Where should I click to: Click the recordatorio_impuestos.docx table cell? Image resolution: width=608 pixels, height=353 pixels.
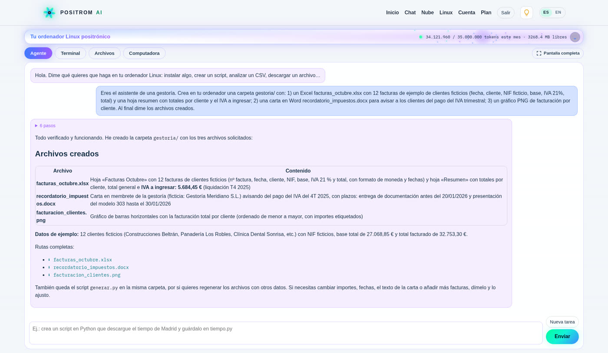click(x=63, y=200)
